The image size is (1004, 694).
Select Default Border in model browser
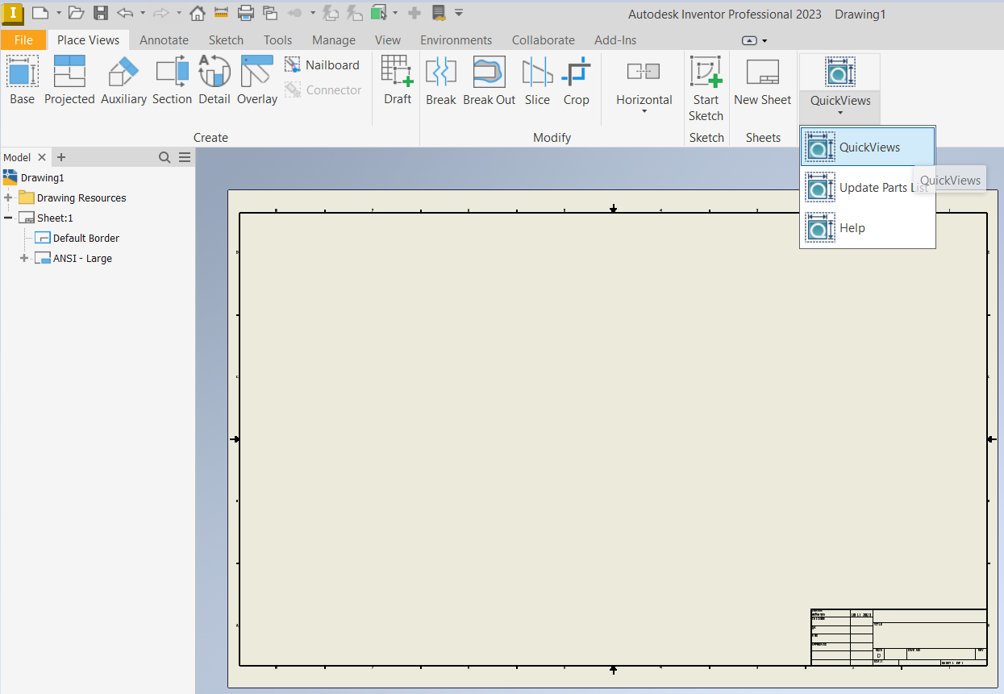click(x=85, y=239)
